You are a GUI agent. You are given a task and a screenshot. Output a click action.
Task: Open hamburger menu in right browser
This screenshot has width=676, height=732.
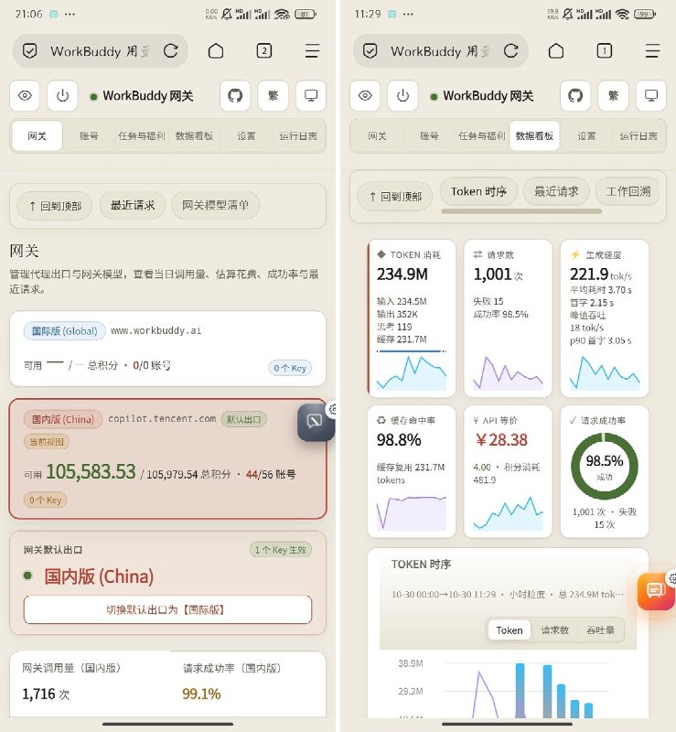652,50
